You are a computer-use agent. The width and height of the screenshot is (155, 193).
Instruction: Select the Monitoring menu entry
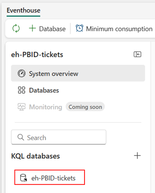coord(46,107)
